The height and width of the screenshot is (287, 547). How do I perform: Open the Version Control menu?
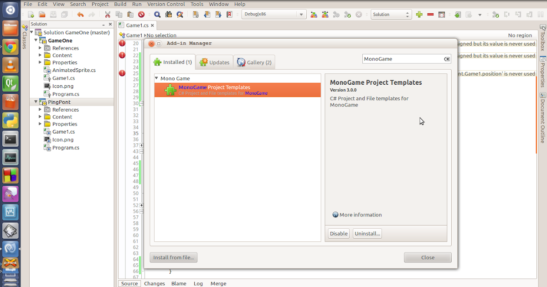(166, 4)
